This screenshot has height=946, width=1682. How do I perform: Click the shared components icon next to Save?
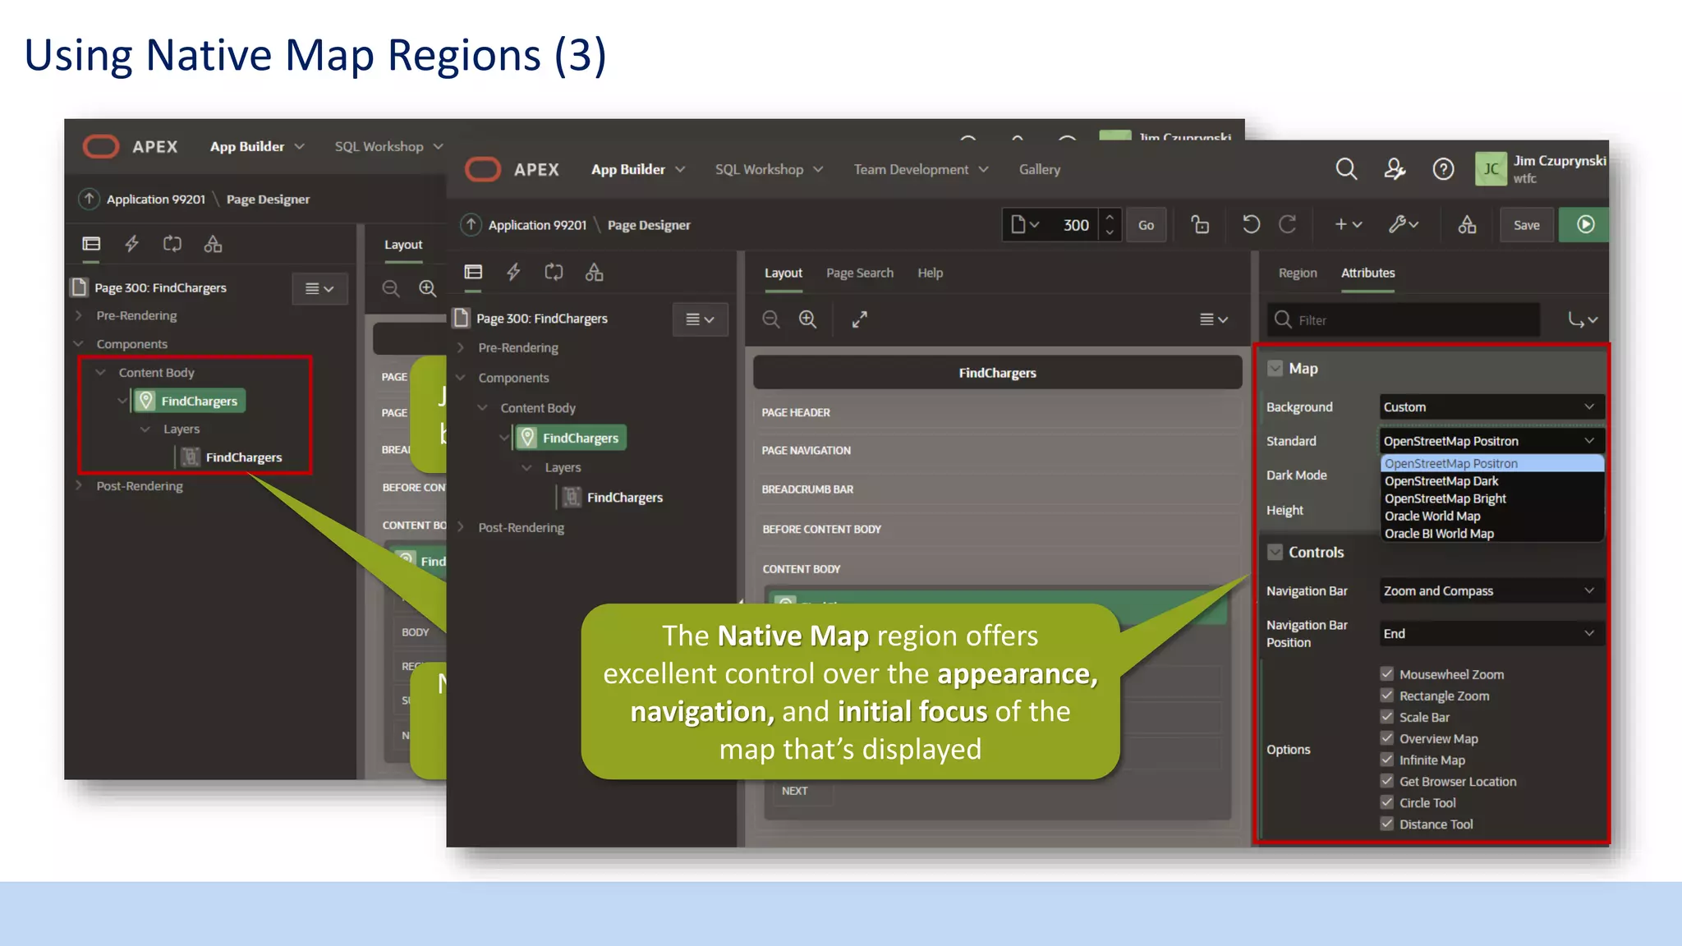tap(1467, 224)
